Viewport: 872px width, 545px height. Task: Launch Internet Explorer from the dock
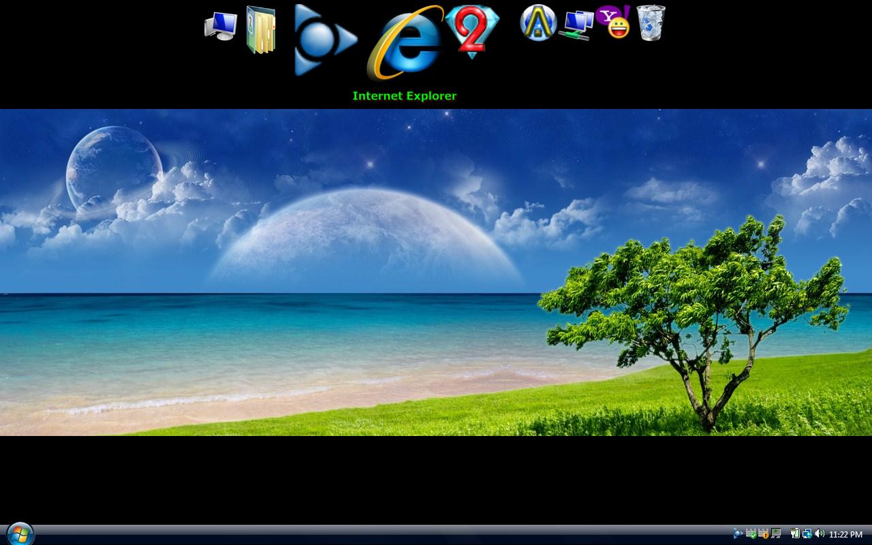[x=405, y=44]
